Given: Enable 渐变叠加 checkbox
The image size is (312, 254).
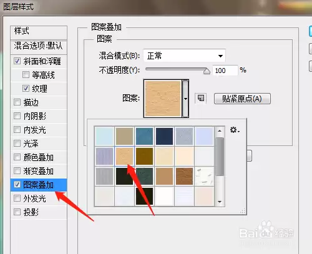Looking at the screenshot, I should click(17, 171).
